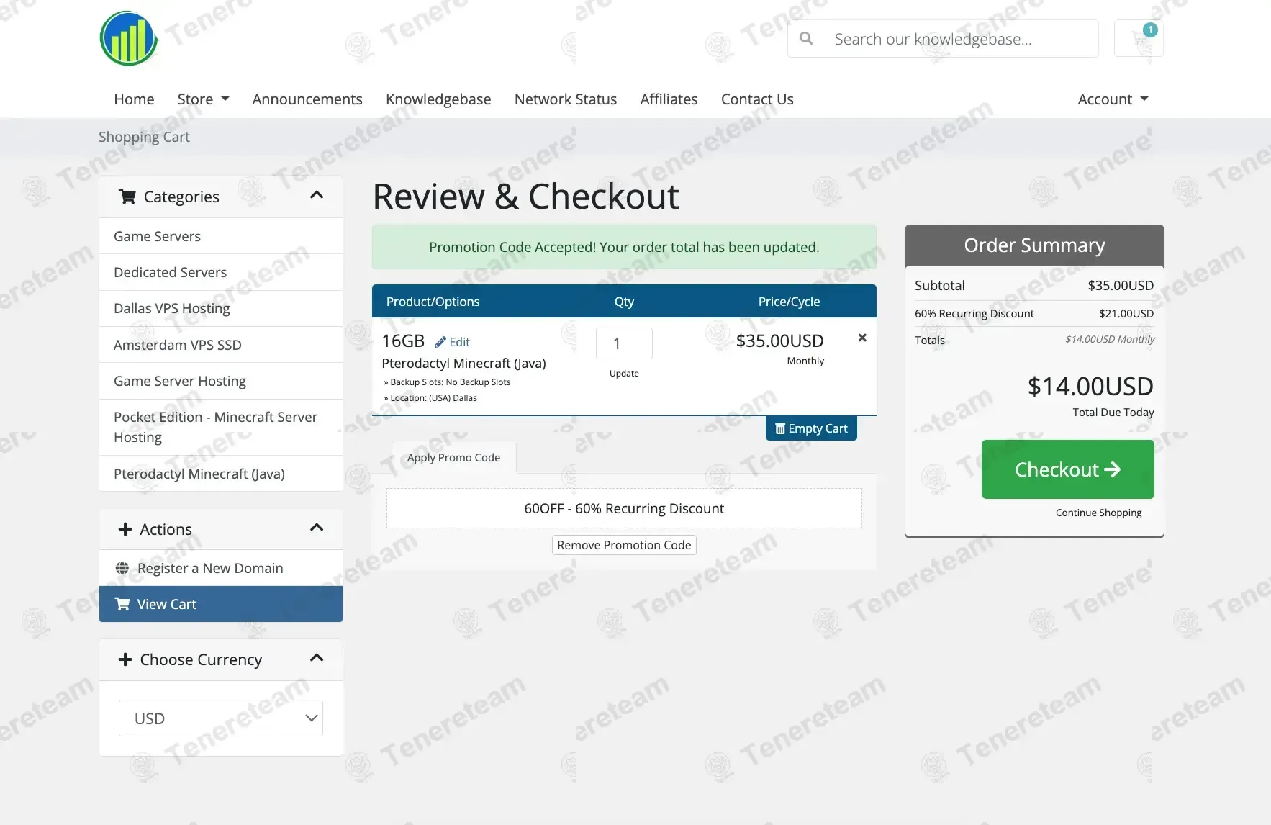Click the Location: (USA) Dallas option text
This screenshot has height=825, width=1271.
430,398
